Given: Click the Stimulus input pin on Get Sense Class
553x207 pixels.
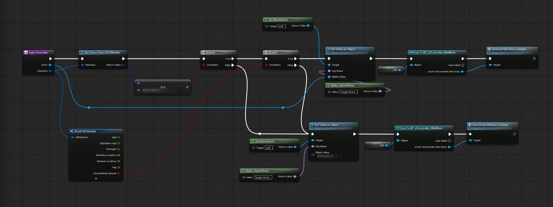Looking at the screenshot, I should 83,65.
